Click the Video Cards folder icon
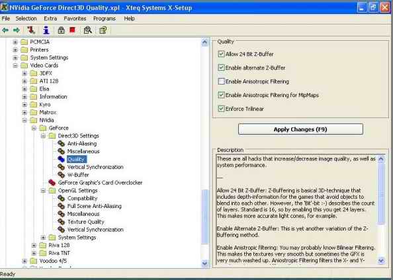The height and width of the screenshot is (280, 393). coord(24,65)
